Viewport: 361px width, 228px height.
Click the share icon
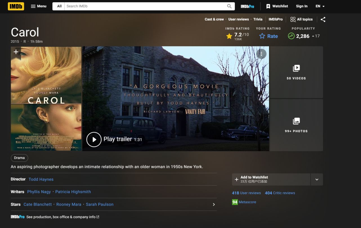(323, 19)
